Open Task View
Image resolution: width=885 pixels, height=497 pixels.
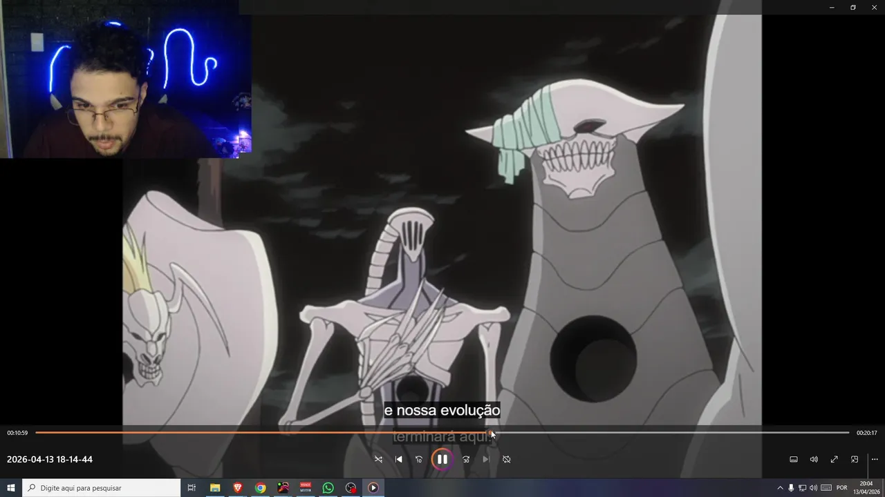coord(192,488)
